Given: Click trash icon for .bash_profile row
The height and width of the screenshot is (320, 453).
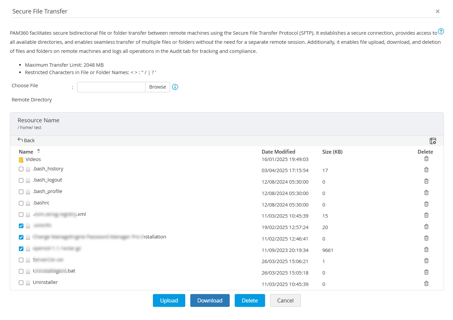Looking at the screenshot, I should [426, 193].
